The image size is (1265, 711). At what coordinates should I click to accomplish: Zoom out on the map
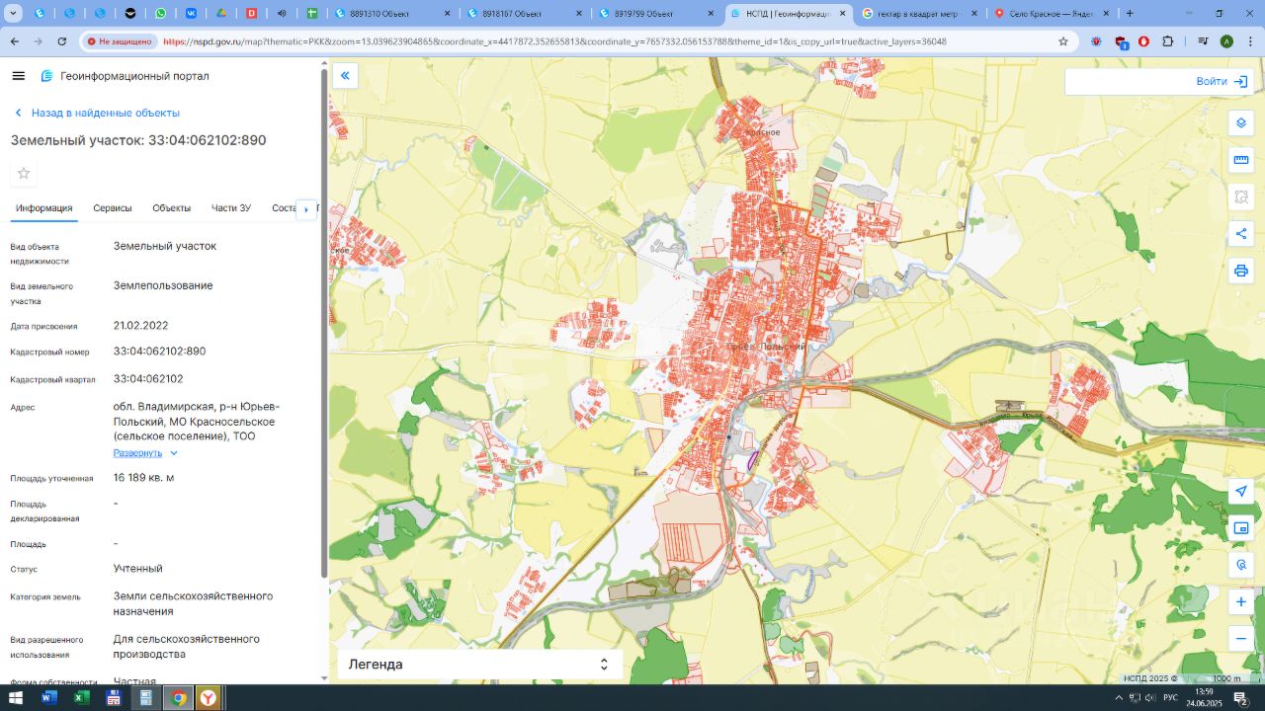(x=1241, y=638)
